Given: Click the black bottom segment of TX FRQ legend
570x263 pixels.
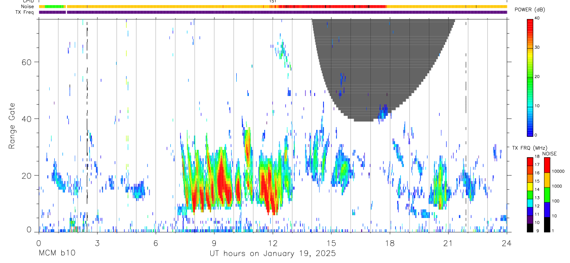Looking at the screenshot, I should pyautogui.click(x=530, y=228).
